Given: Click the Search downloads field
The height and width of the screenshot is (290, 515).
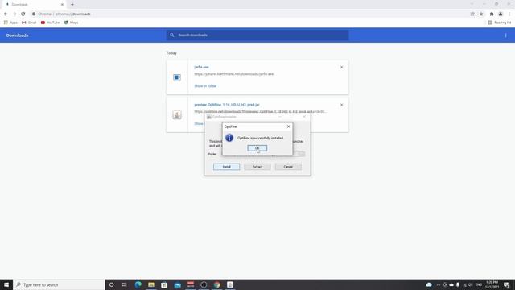Looking at the screenshot, I should point(257,35).
